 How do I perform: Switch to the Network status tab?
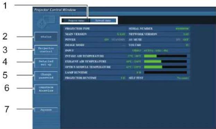103,21
